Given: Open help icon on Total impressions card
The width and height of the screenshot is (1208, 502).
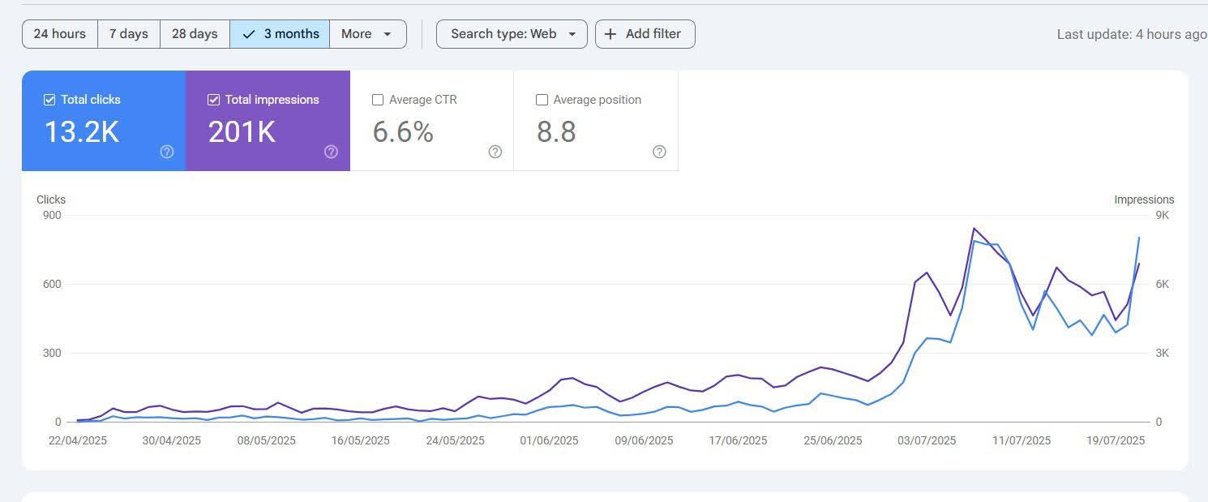Looking at the screenshot, I should pos(331,152).
